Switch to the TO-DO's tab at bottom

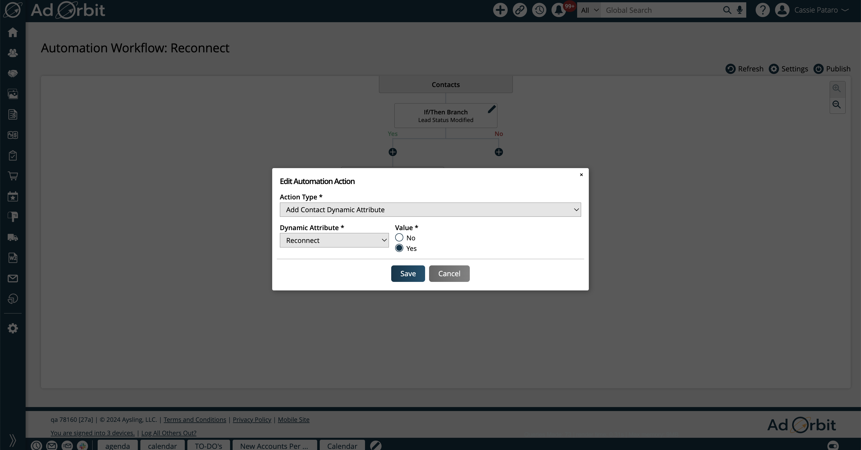coord(208,445)
